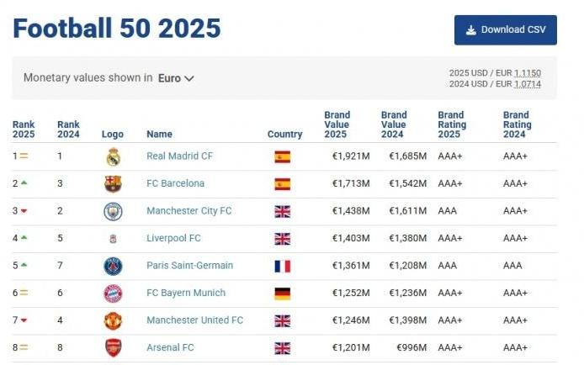Viewport: 584px width, 365px height.
Task: Click the Manchester City FC badge
Action: (113, 211)
